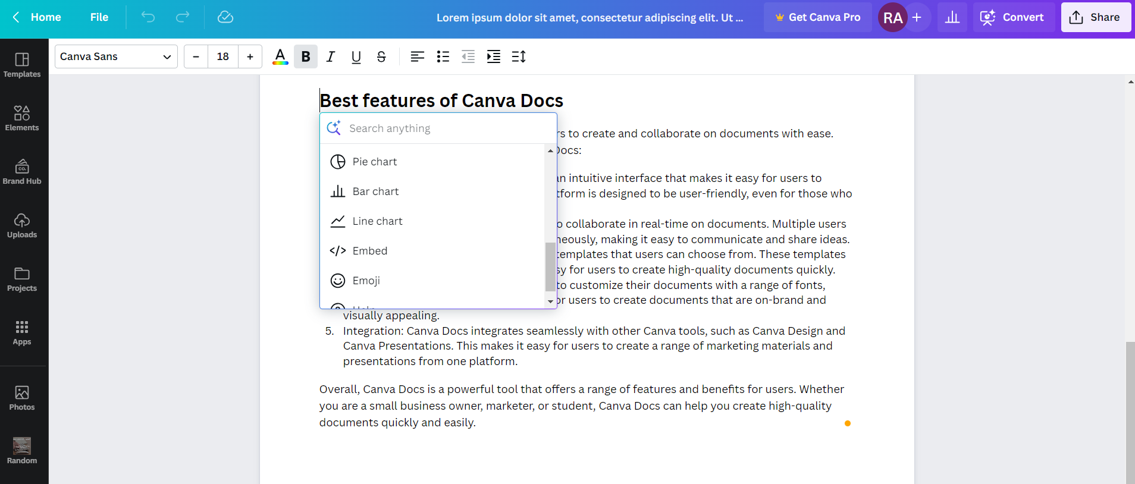Click the magic search icon
The image size is (1135, 484).
pyautogui.click(x=334, y=128)
